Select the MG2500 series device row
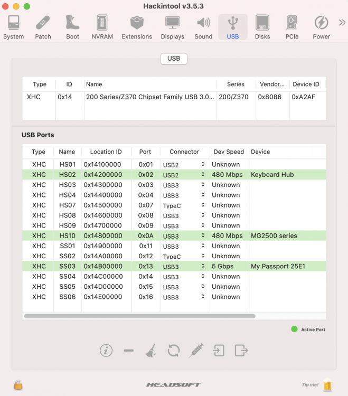This screenshot has width=348, height=396. click(174, 235)
